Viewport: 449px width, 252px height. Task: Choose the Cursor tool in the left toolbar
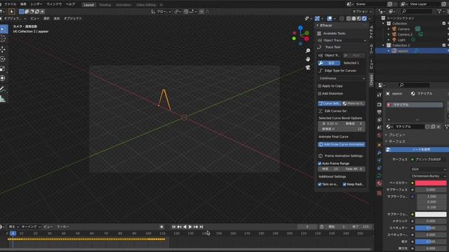click(3, 39)
